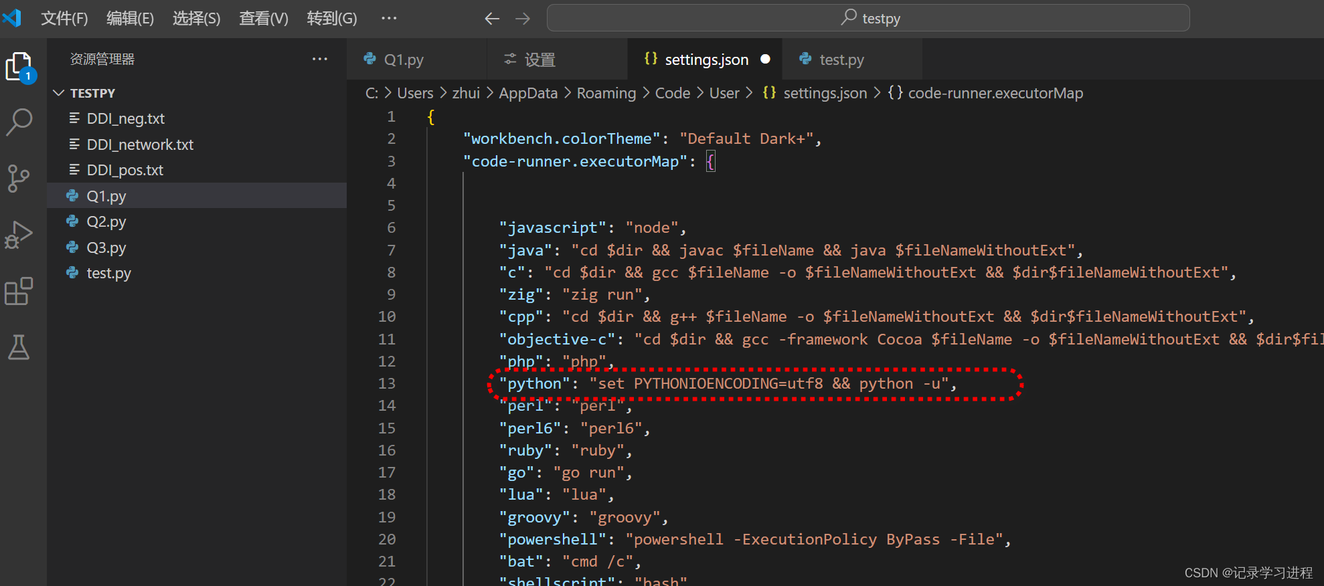Select Q1.py in the file tree
This screenshot has width=1324, height=586.
click(x=197, y=196)
